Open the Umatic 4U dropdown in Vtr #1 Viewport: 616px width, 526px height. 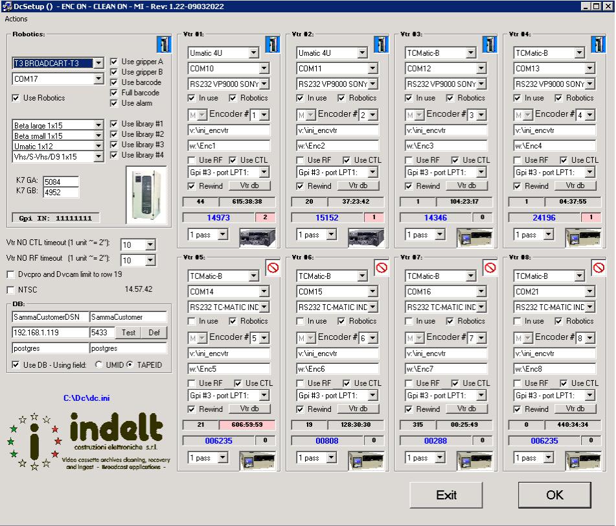[254, 53]
